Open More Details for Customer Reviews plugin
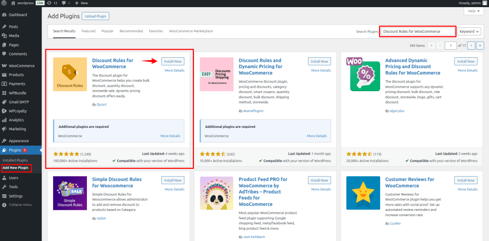Viewport: 489px width, 241px height. [468, 189]
